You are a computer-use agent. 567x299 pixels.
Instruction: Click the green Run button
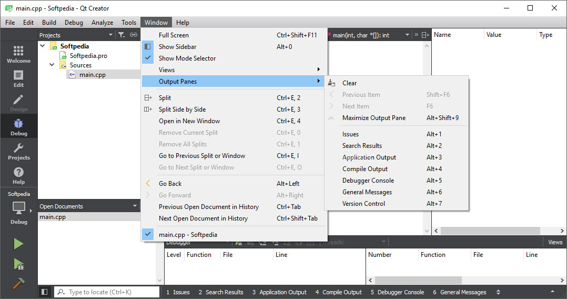point(18,244)
